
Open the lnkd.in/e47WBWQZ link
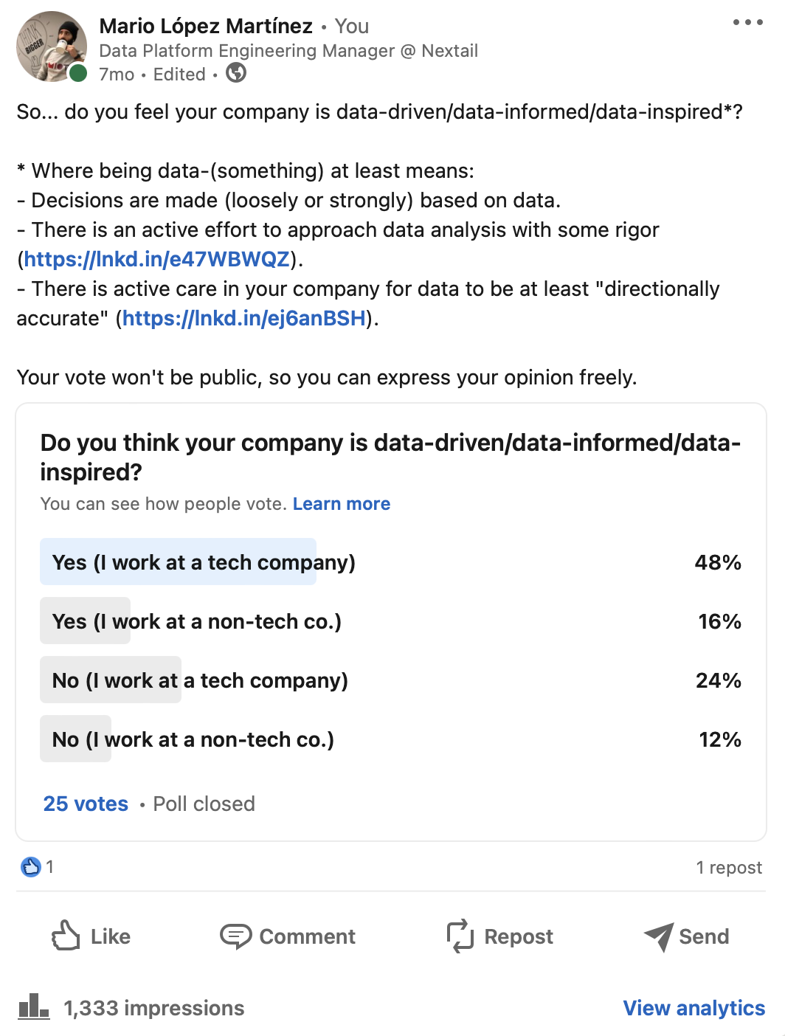coord(156,259)
